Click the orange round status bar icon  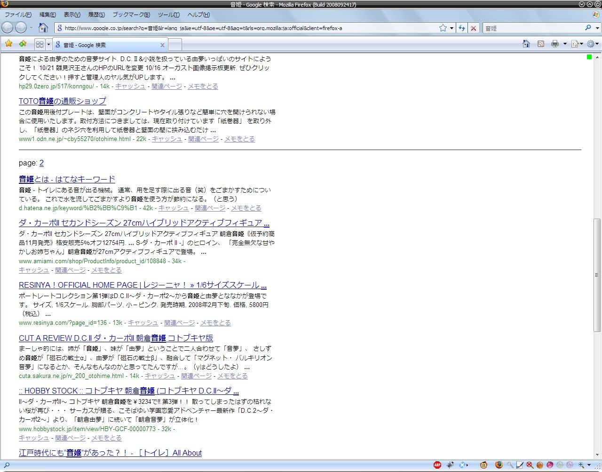click(539, 465)
